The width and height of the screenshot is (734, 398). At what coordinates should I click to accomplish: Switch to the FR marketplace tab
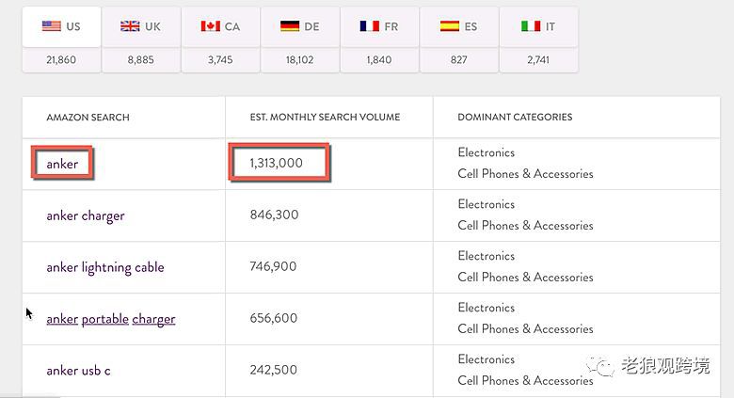pyautogui.click(x=379, y=26)
